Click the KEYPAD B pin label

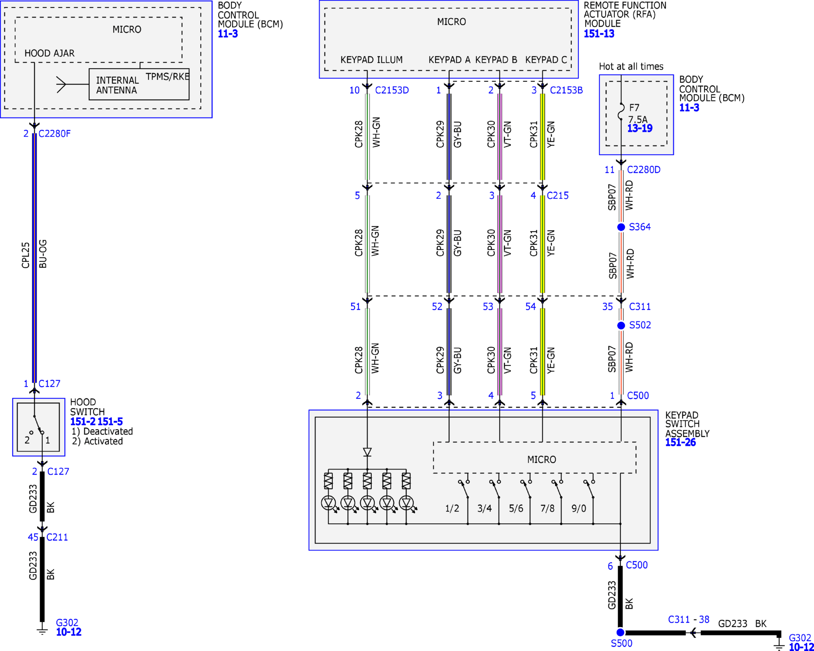pyautogui.click(x=496, y=60)
